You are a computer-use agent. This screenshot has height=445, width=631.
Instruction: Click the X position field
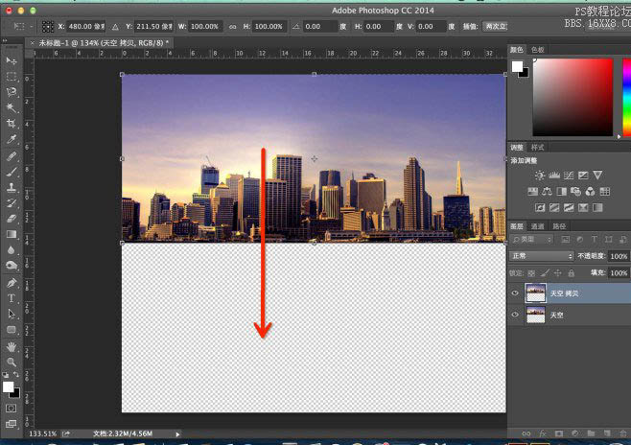pos(86,27)
